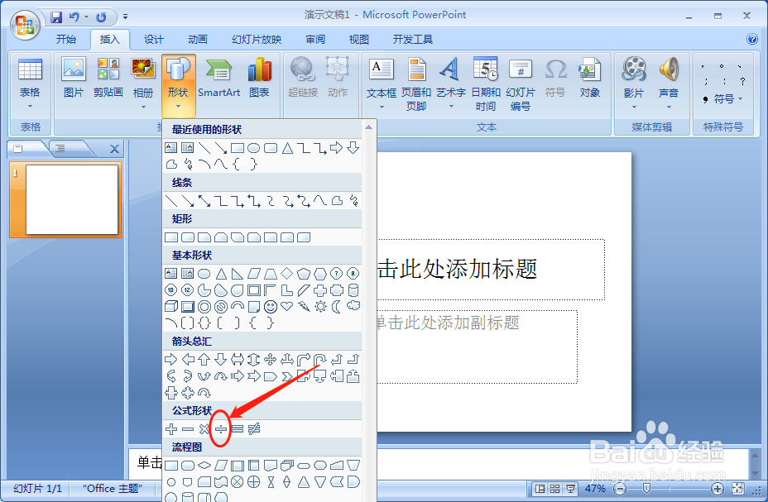The height and width of the screenshot is (502, 768).
Task: Fit slide to current window
Action: pyautogui.click(x=737, y=489)
